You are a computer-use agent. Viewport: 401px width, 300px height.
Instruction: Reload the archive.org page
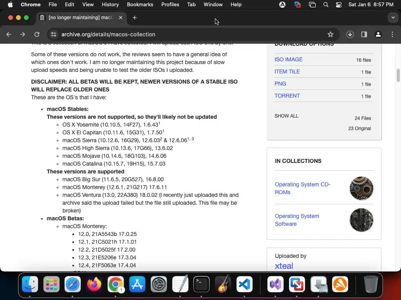37,34
